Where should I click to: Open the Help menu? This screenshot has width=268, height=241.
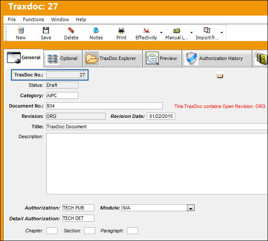[x=81, y=19]
